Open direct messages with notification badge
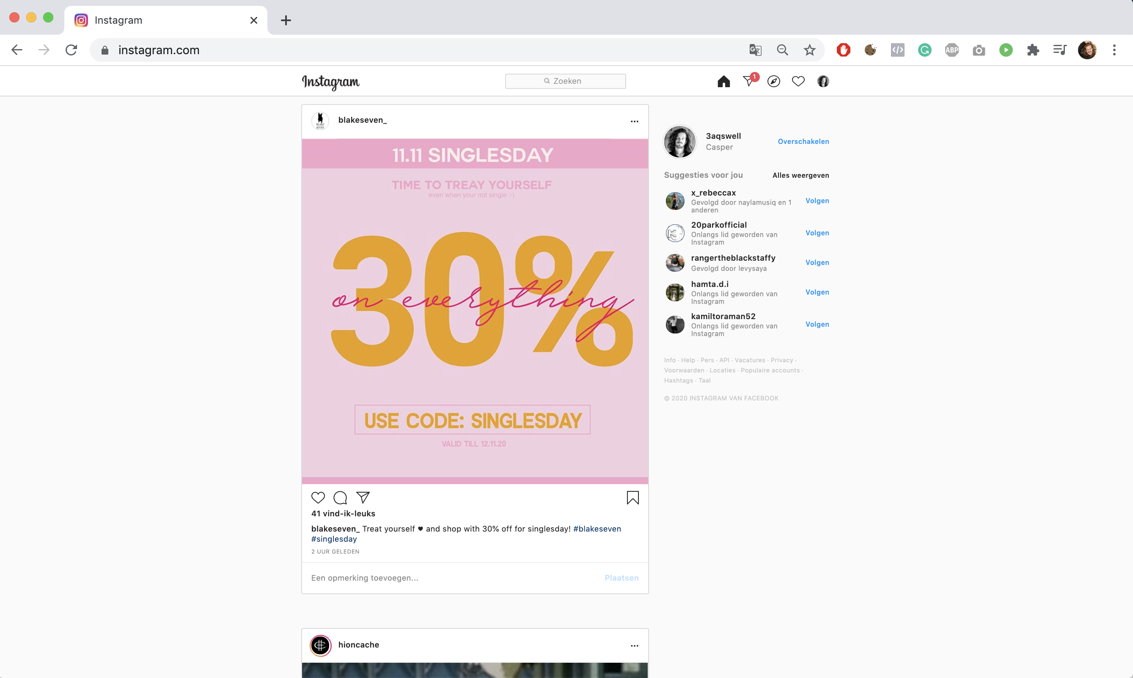 click(748, 81)
